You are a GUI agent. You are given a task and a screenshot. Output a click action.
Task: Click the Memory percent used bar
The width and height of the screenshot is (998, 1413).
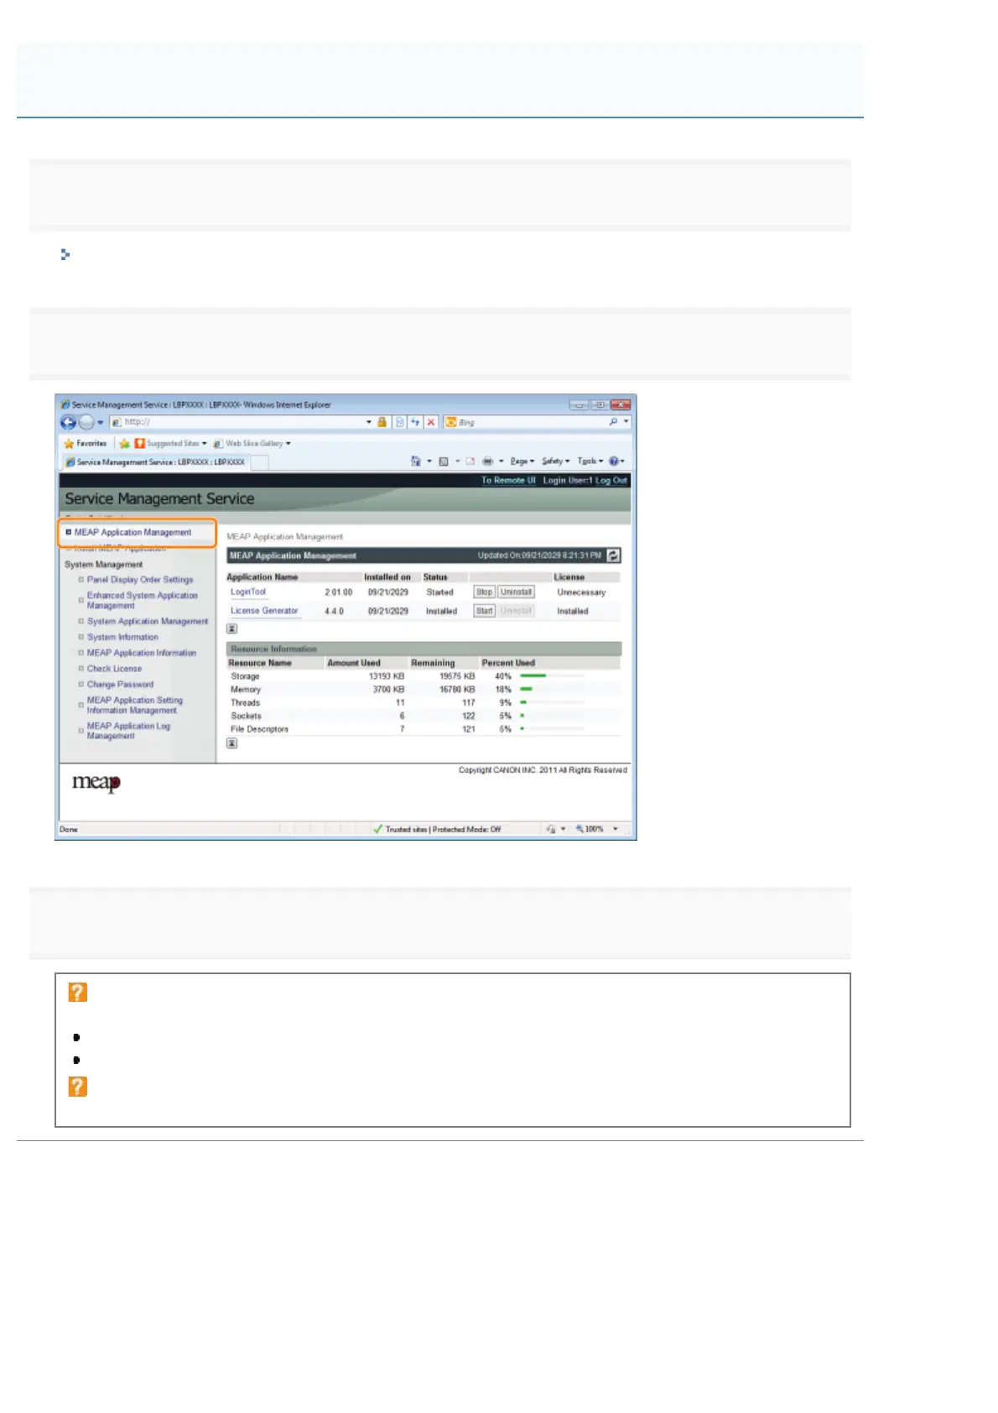coord(552,690)
